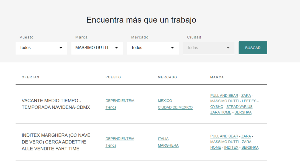Expand the Marca dropdown showing MASSIMO DUTTI
This screenshot has width=300, height=161.
pyautogui.click(x=97, y=48)
